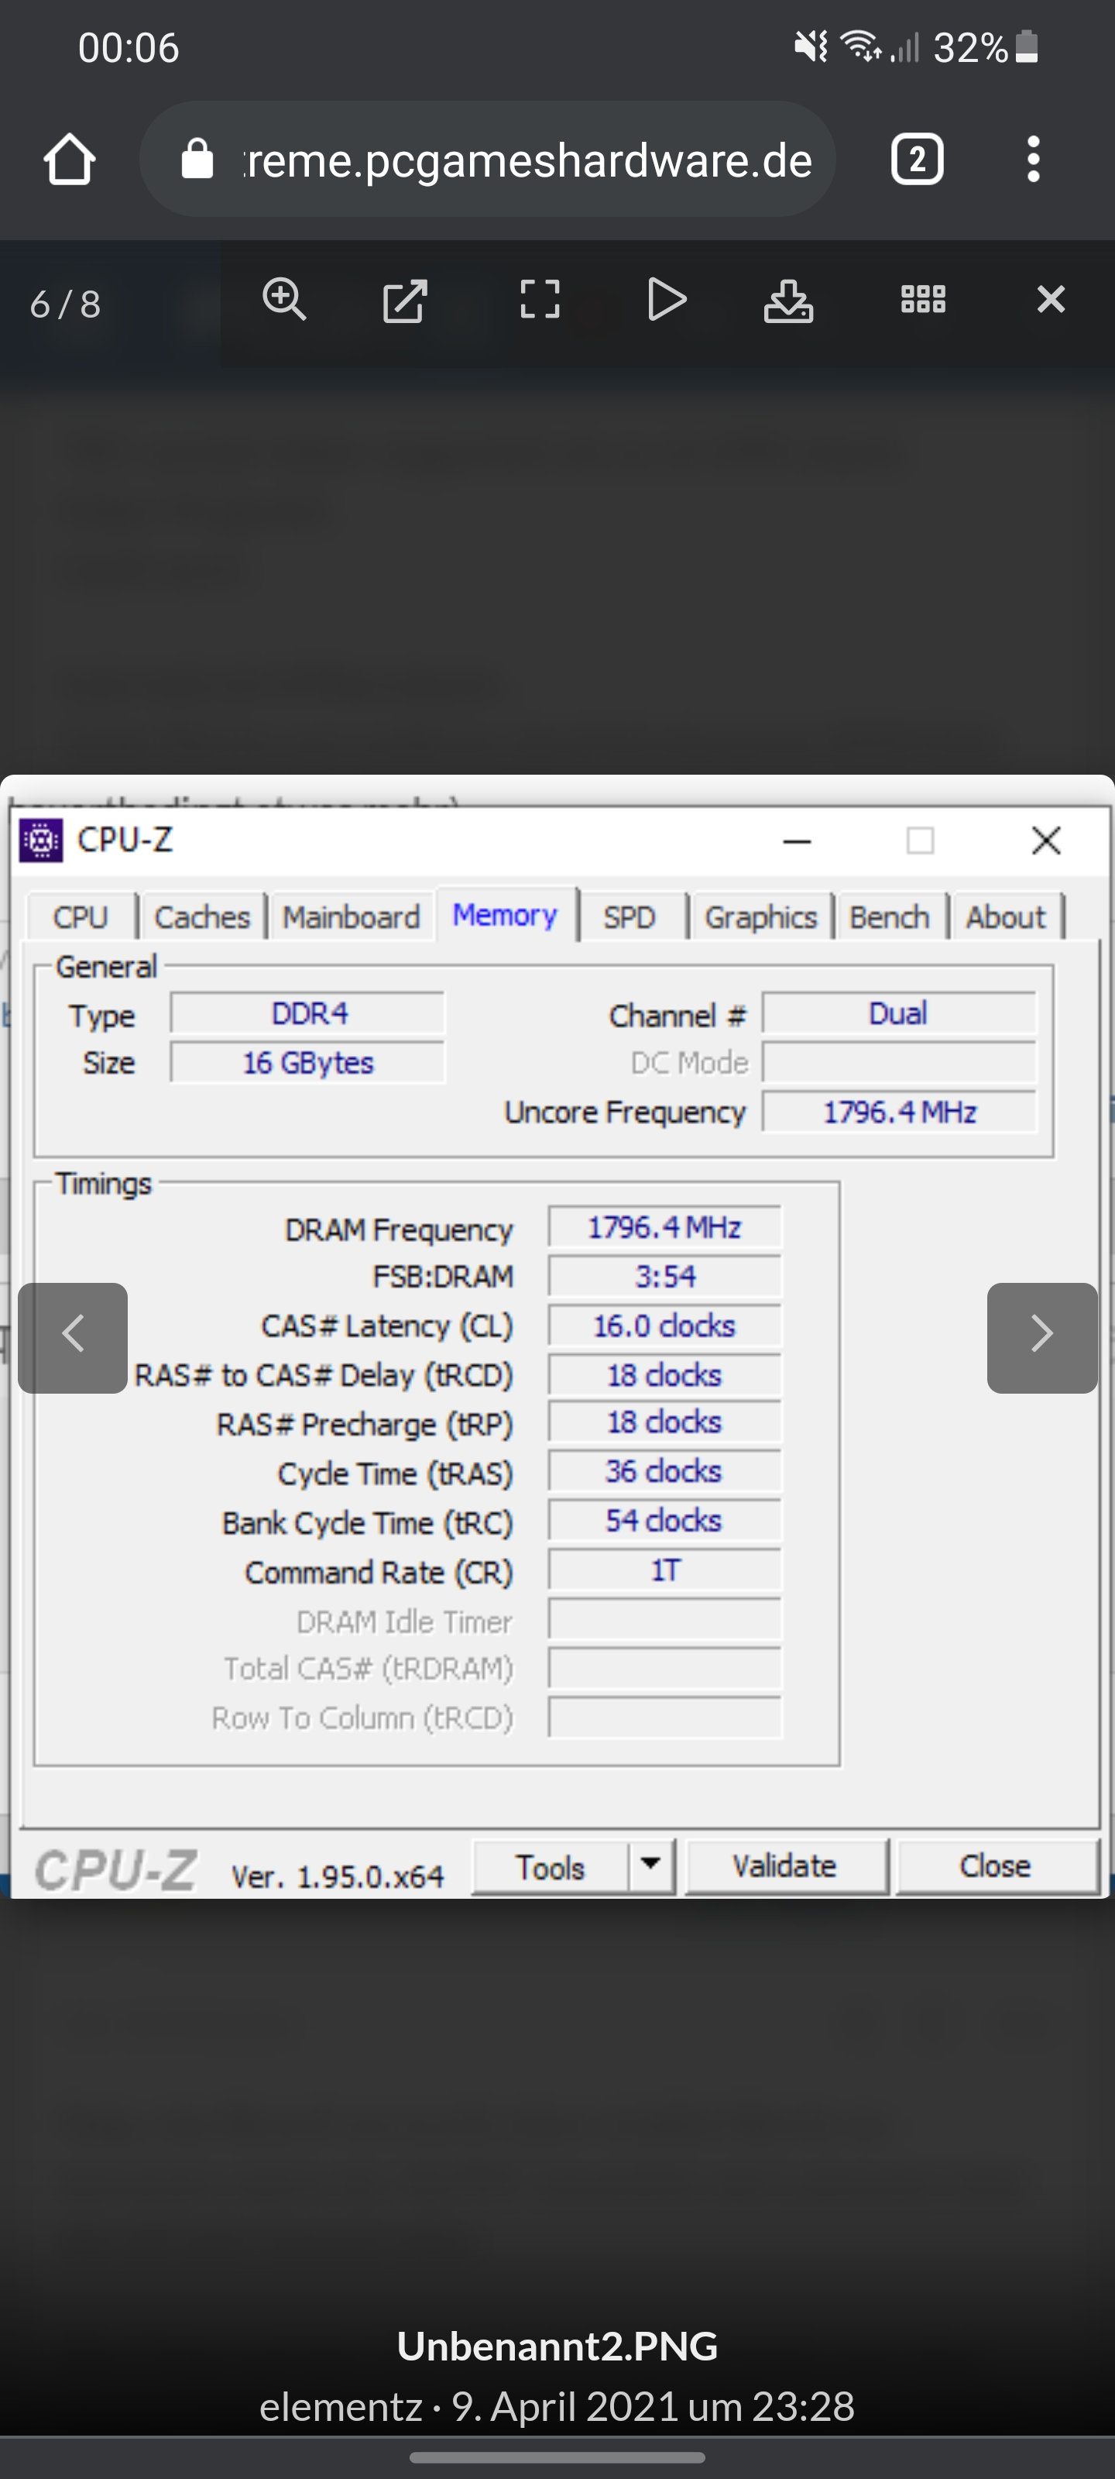Image resolution: width=1115 pixels, height=2479 pixels.
Task: Go to previous gallery image
Action: pos(73,1336)
